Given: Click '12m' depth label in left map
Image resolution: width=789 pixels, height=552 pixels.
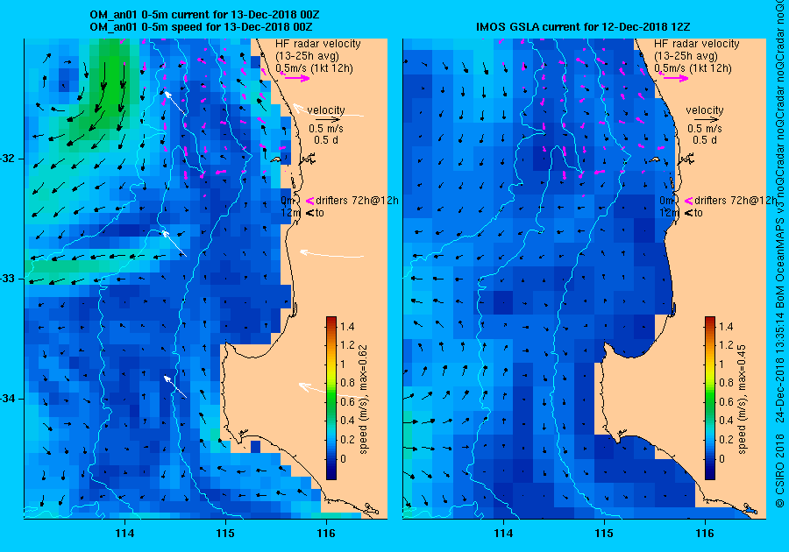Looking at the screenshot, I should coord(290,213).
